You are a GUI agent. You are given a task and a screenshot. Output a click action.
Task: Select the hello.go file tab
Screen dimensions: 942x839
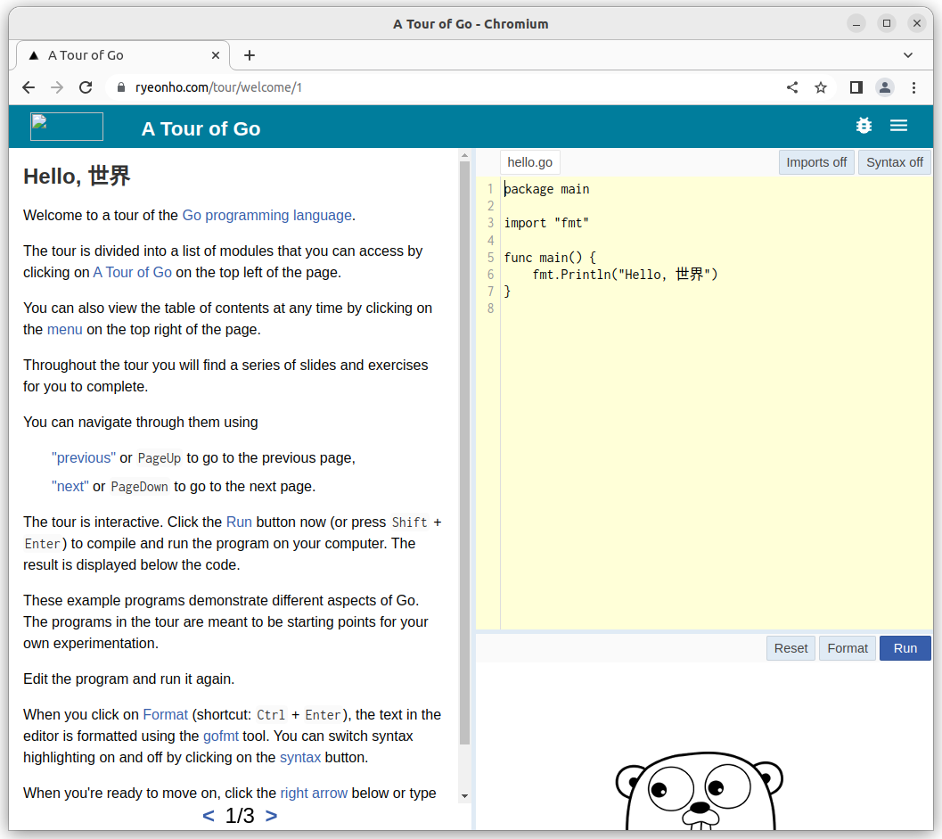coord(530,162)
